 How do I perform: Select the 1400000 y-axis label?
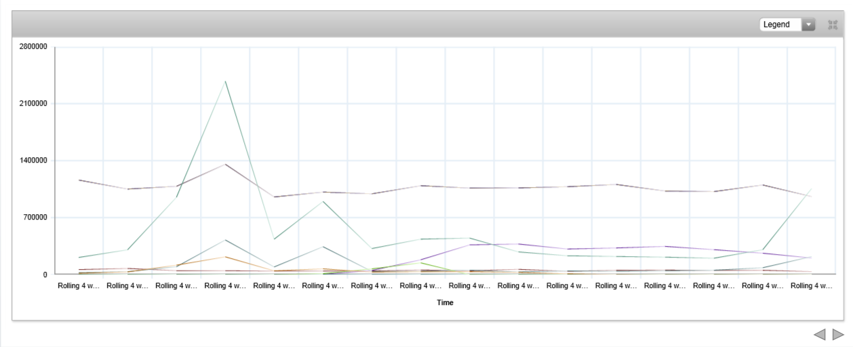pyautogui.click(x=33, y=161)
